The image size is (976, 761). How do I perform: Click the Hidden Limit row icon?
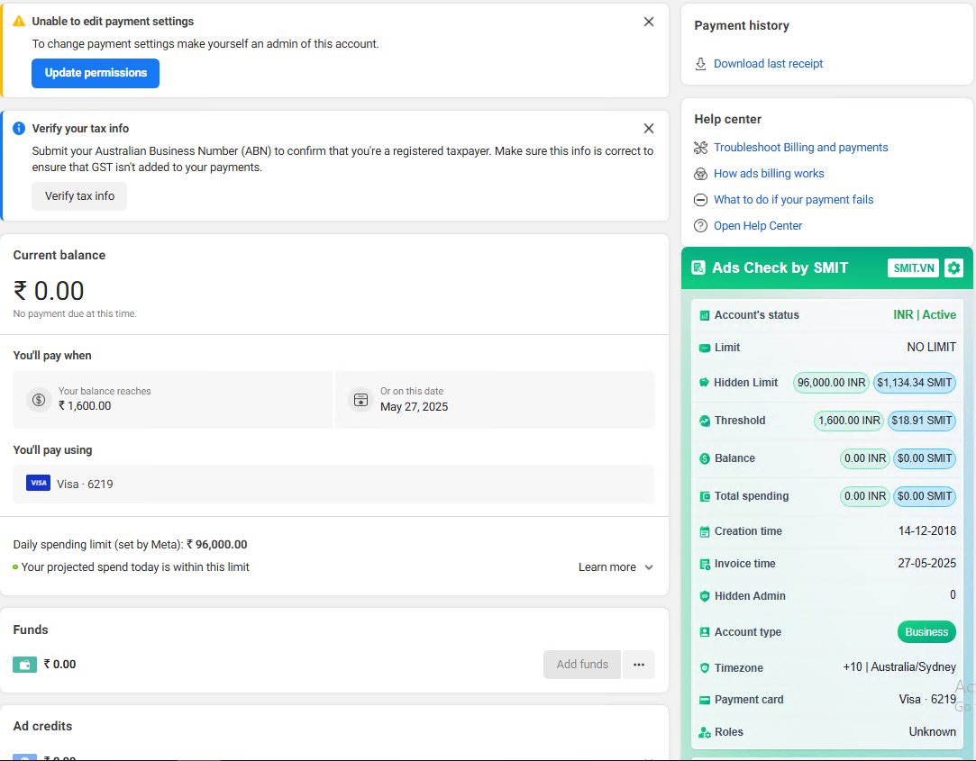704,383
